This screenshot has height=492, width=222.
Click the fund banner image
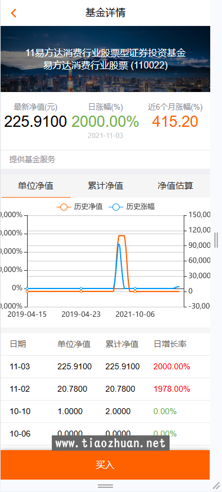105,59
